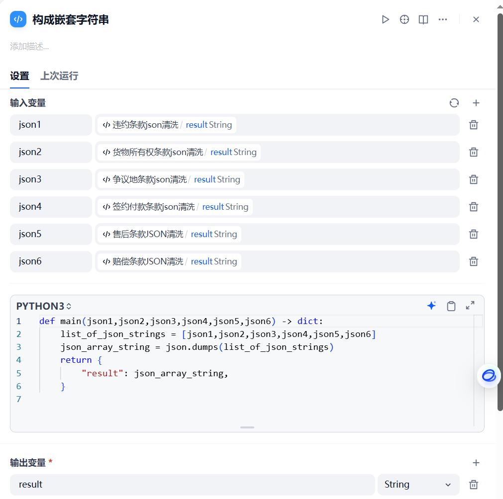Open the documentation book icon
This screenshot has height=499, width=503.
[423, 19]
